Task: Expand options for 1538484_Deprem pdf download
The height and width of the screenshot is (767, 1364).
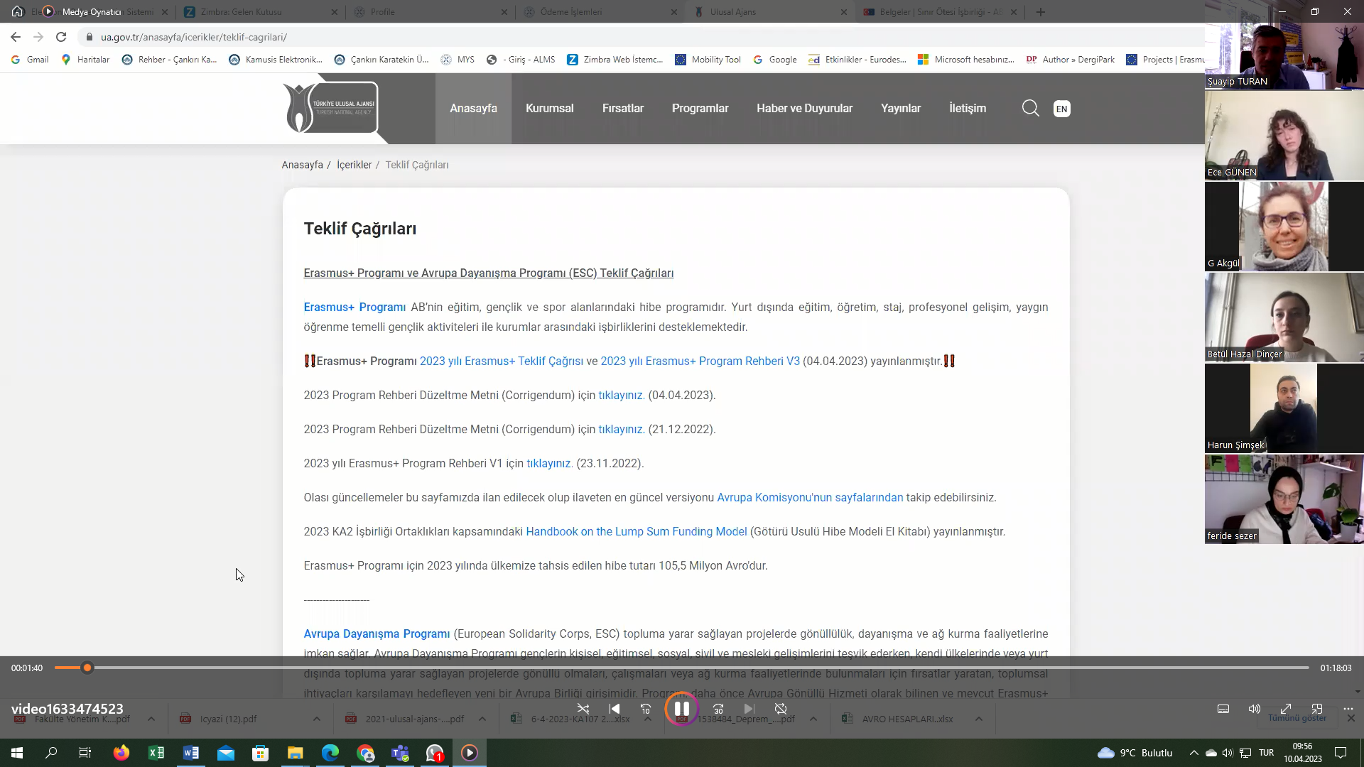Action: pyautogui.click(x=813, y=719)
